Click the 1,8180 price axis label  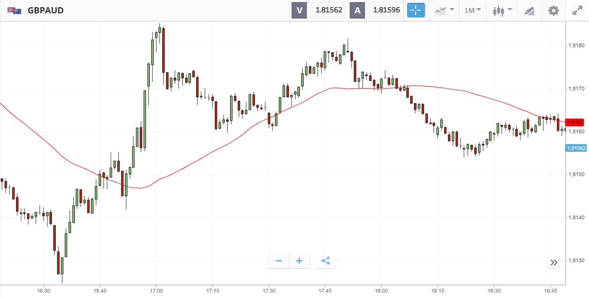pos(577,46)
